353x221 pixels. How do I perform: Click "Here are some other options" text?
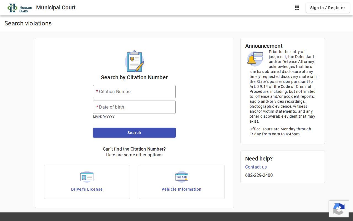pos(134,155)
